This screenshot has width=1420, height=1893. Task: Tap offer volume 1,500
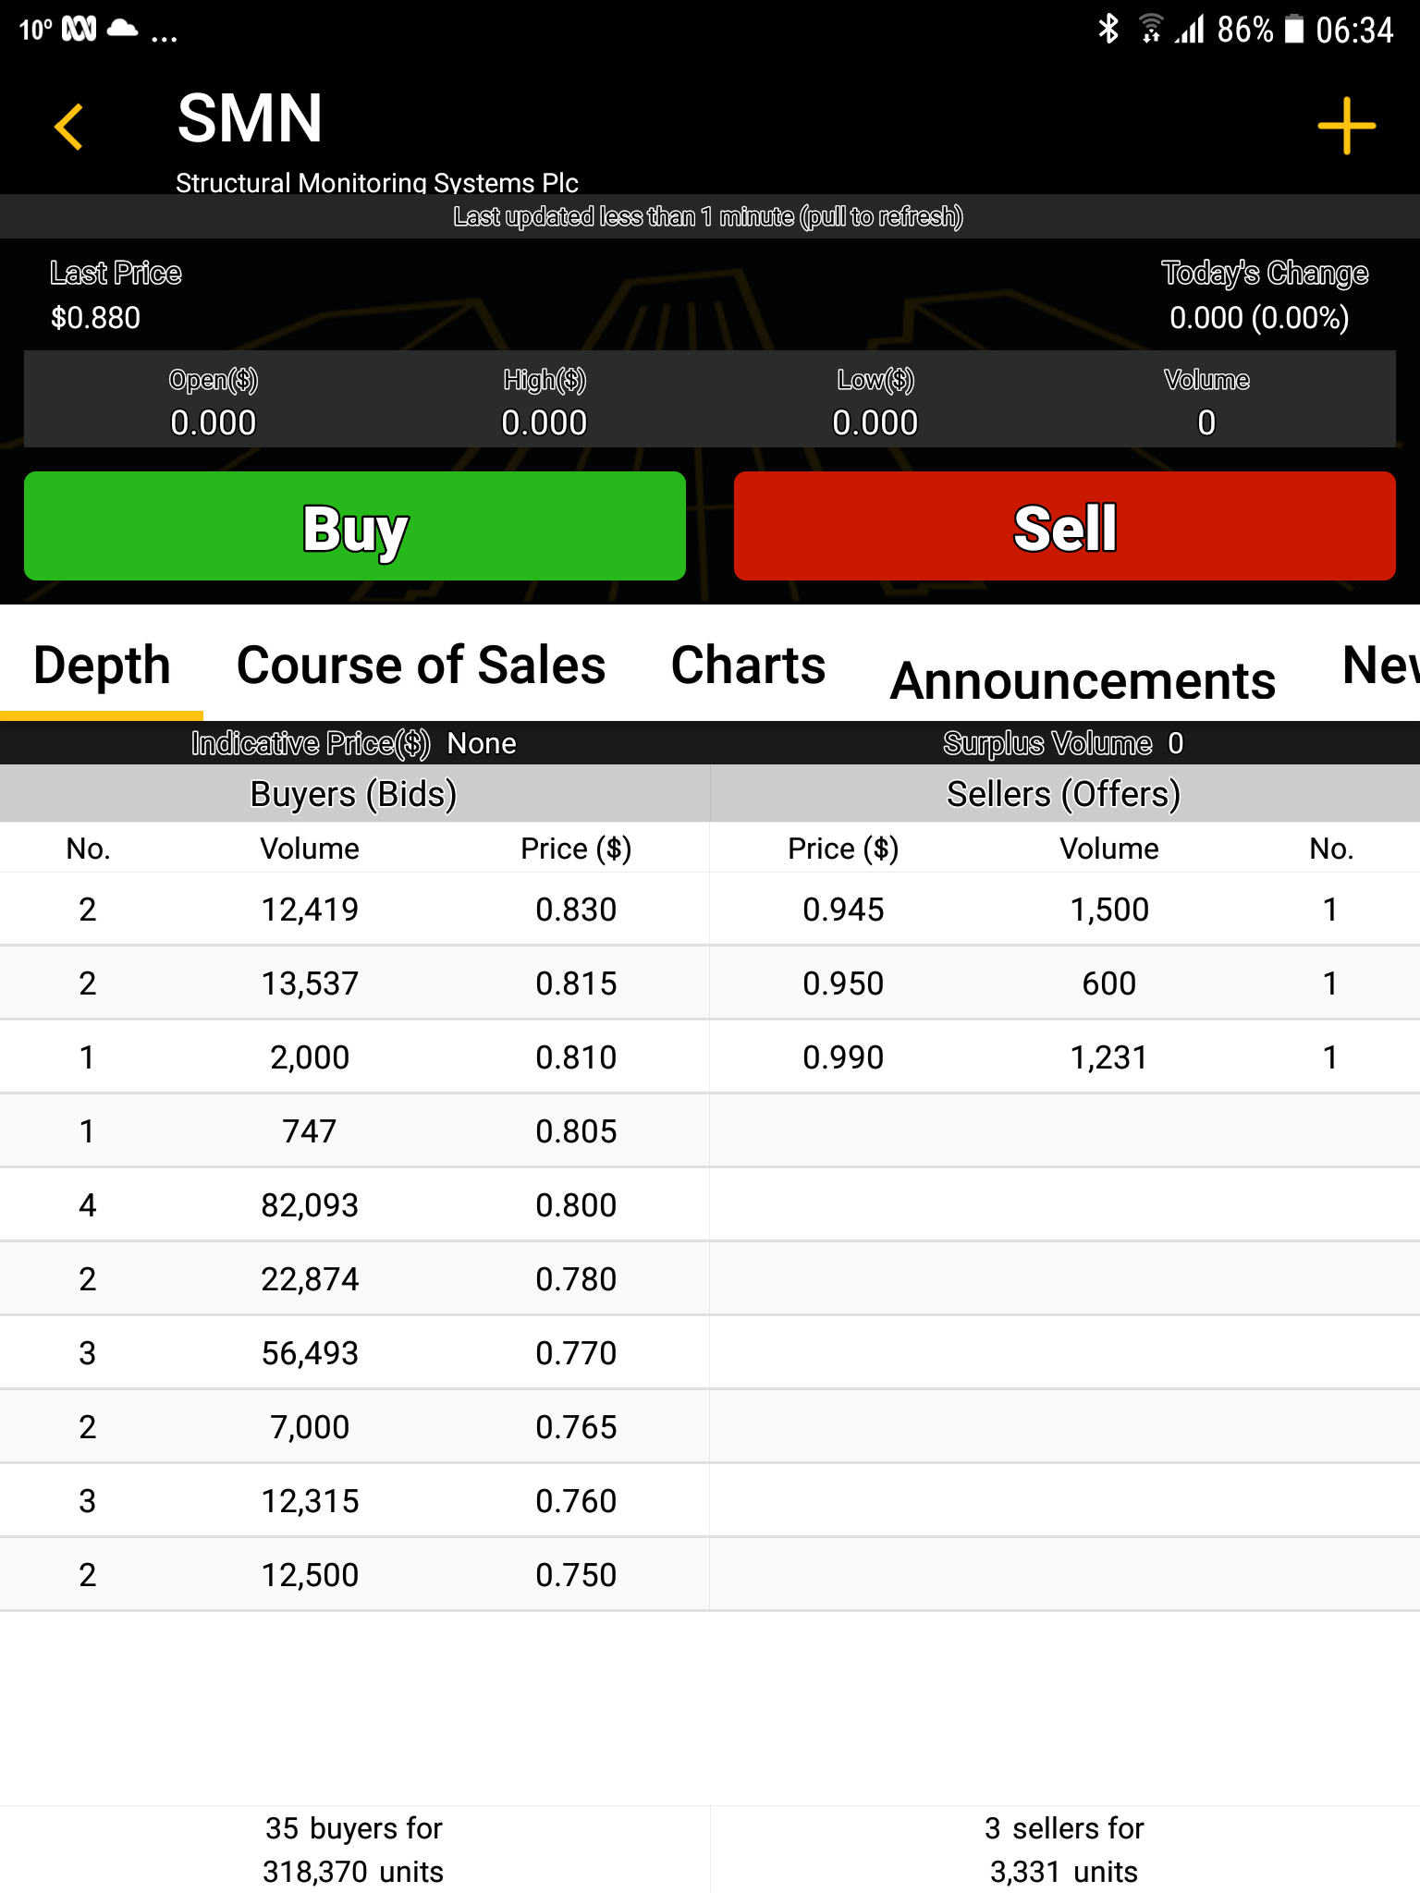click(1109, 910)
